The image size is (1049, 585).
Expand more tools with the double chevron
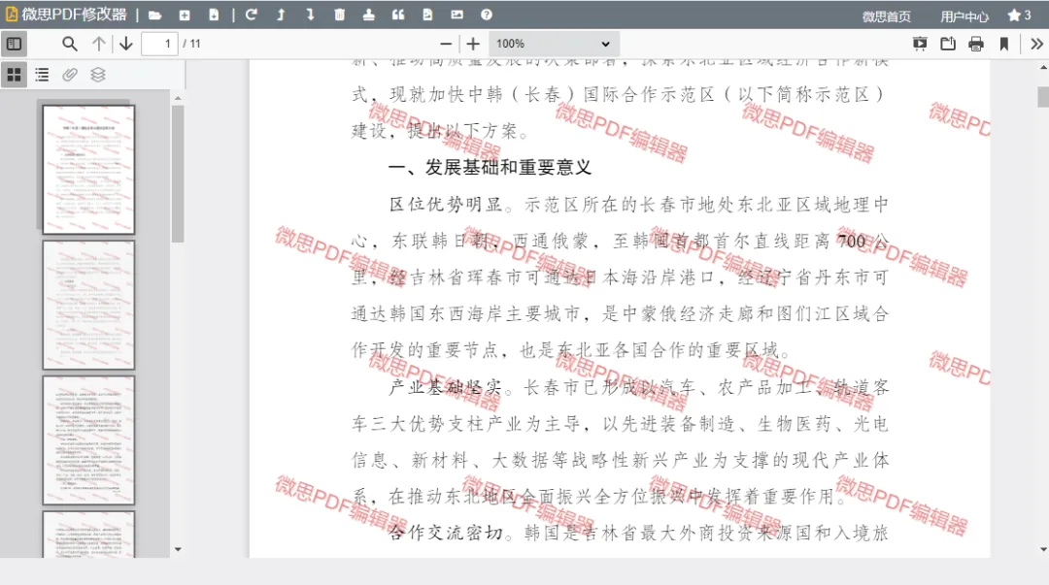coord(1036,44)
